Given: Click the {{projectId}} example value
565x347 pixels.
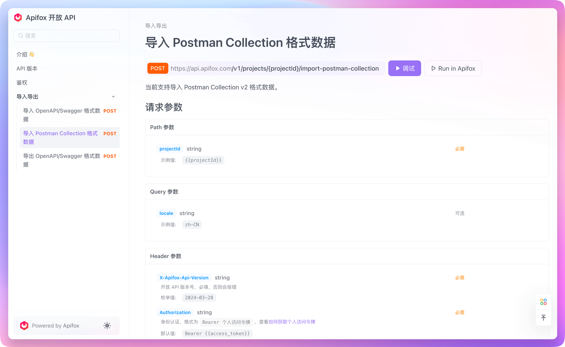Looking at the screenshot, I should click(203, 160).
